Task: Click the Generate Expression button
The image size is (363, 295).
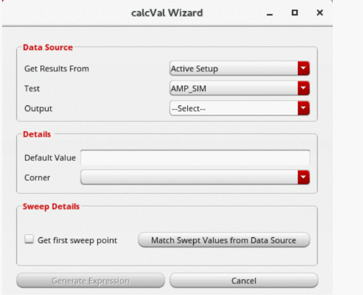Action: pyautogui.click(x=91, y=281)
